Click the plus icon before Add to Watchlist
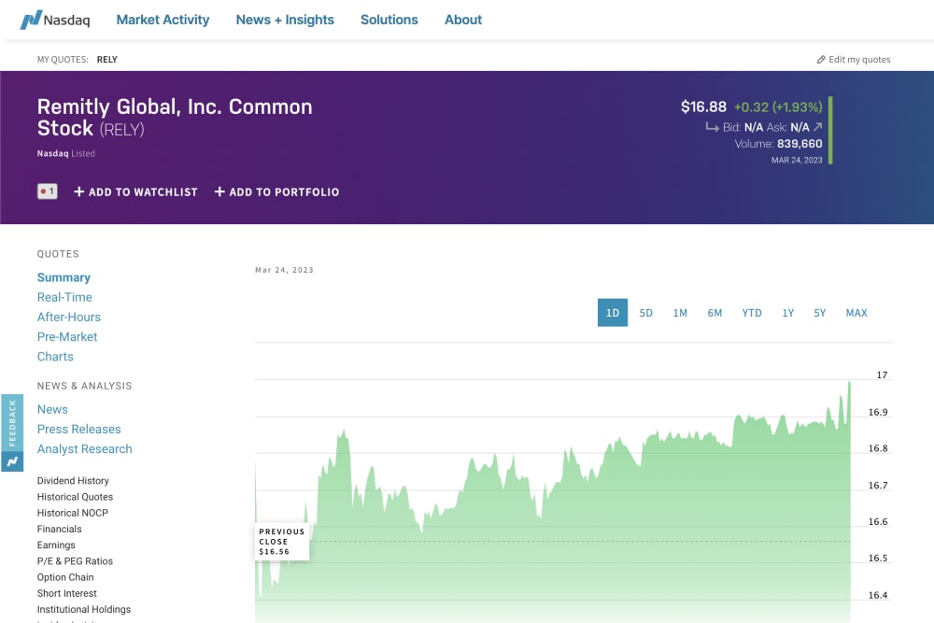This screenshot has width=934, height=623. point(78,191)
